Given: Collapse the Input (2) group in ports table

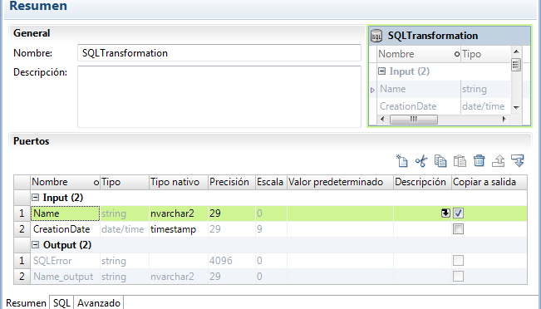Looking at the screenshot, I should pos(36,197).
